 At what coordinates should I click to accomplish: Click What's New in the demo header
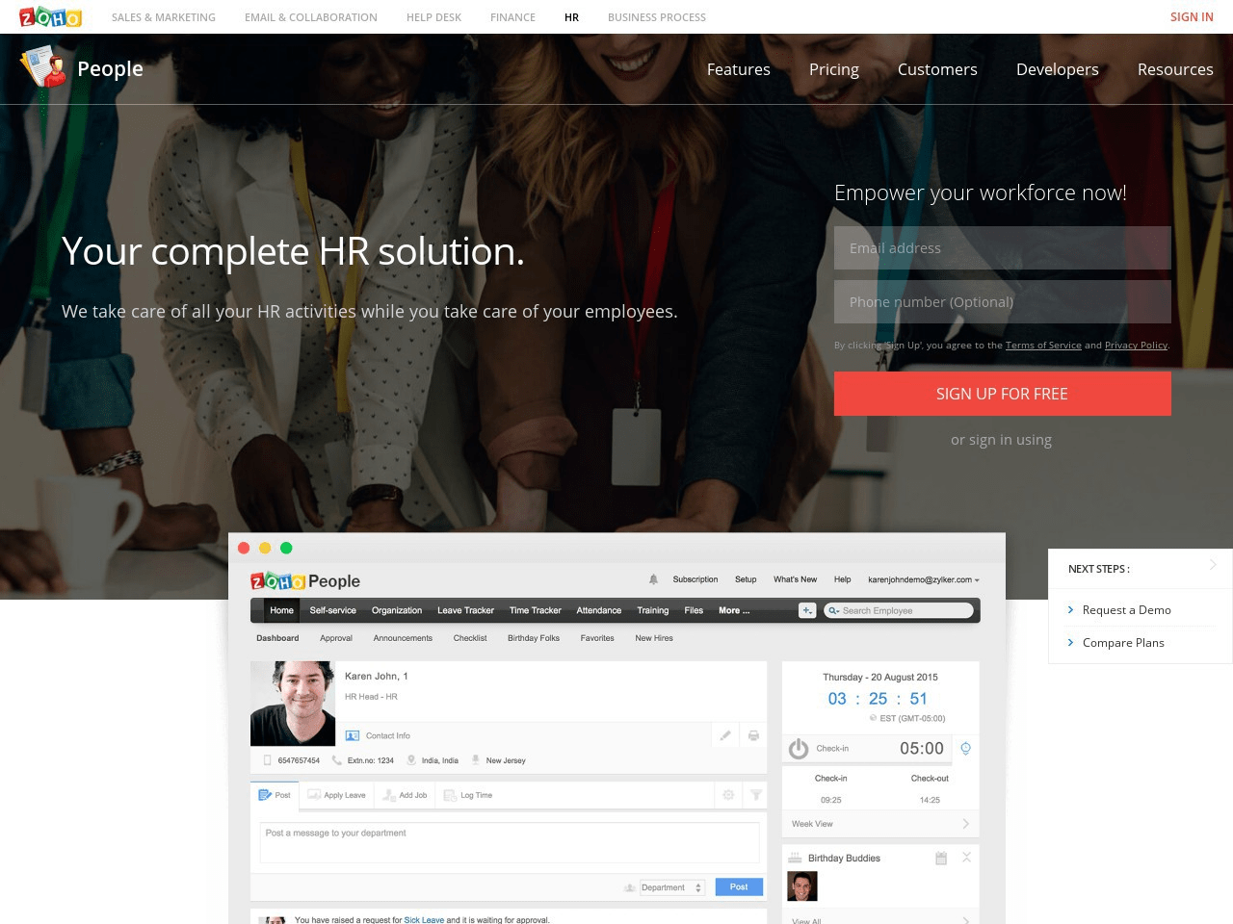[x=795, y=579]
